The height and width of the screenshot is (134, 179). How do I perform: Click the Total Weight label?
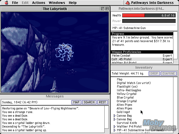tap(128, 73)
